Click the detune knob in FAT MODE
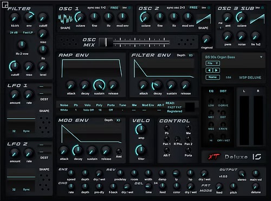Viewport: 271px width, 201px height. coord(256,186)
